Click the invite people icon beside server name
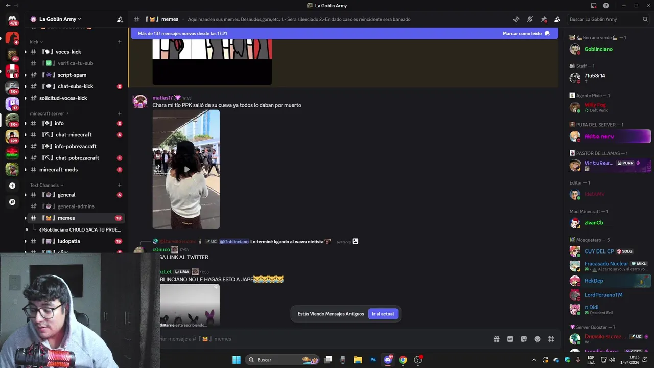 click(x=120, y=19)
